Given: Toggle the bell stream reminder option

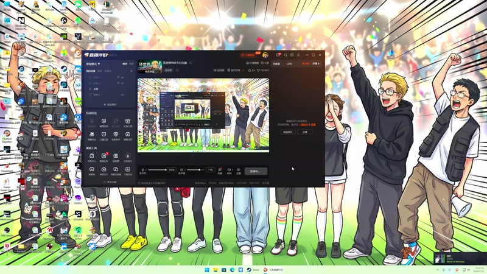Looking at the screenshot, I should pyautogui.click(x=252, y=63).
